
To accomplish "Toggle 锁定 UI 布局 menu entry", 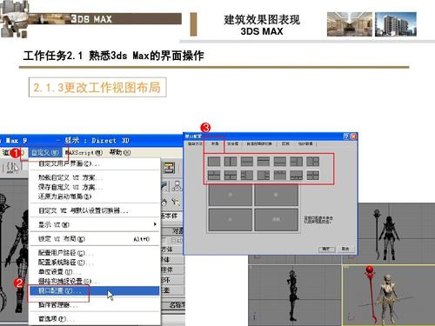I will tap(94, 239).
